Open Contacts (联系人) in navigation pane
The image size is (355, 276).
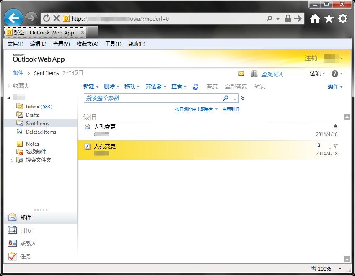(x=28, y=243)
